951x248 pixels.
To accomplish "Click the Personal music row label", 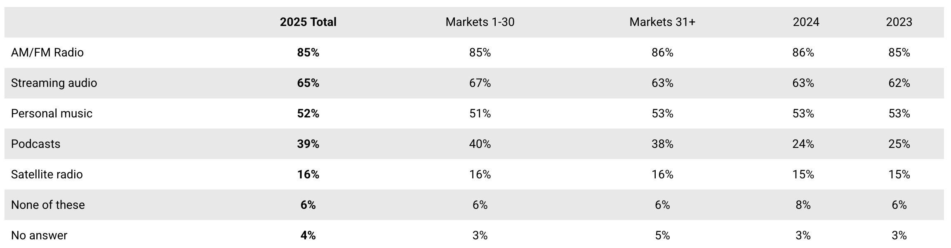I will [52, 113].
